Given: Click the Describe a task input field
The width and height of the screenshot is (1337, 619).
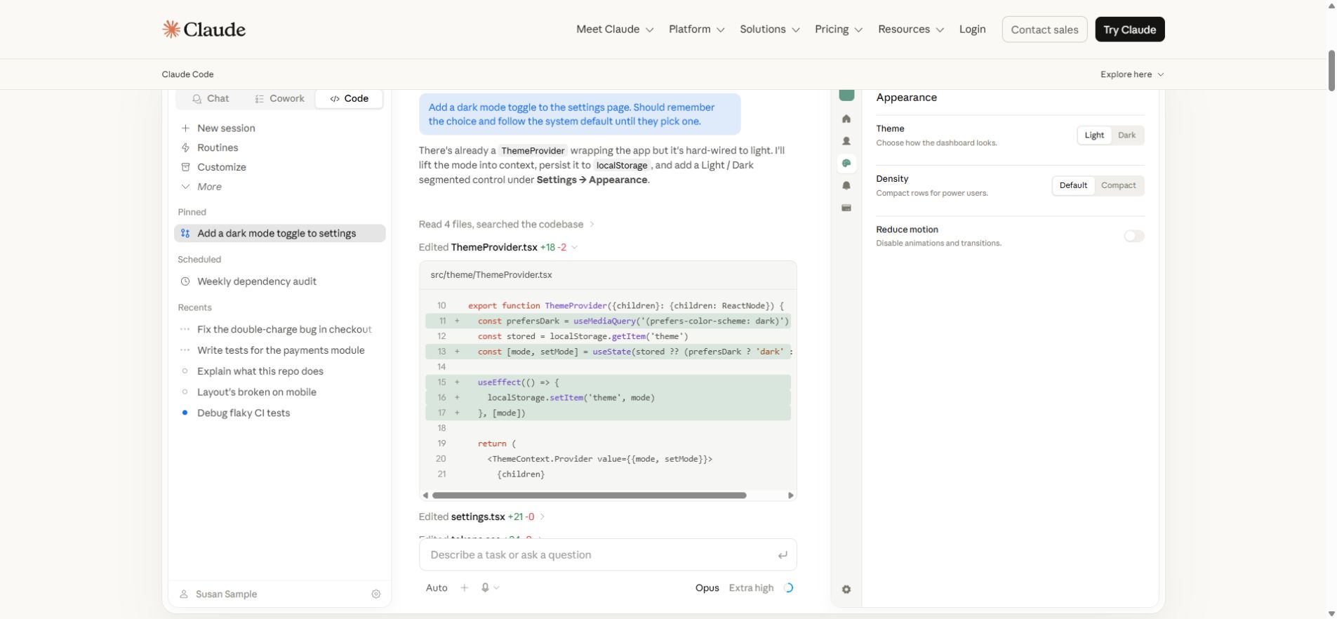Looking at the screenshot, I should pyautogui.click(x=608, y=555).
